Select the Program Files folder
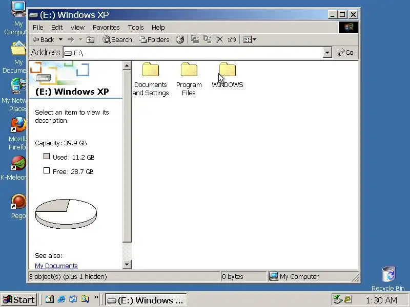The width and height of the screenshot is (410, 307). 189,79
